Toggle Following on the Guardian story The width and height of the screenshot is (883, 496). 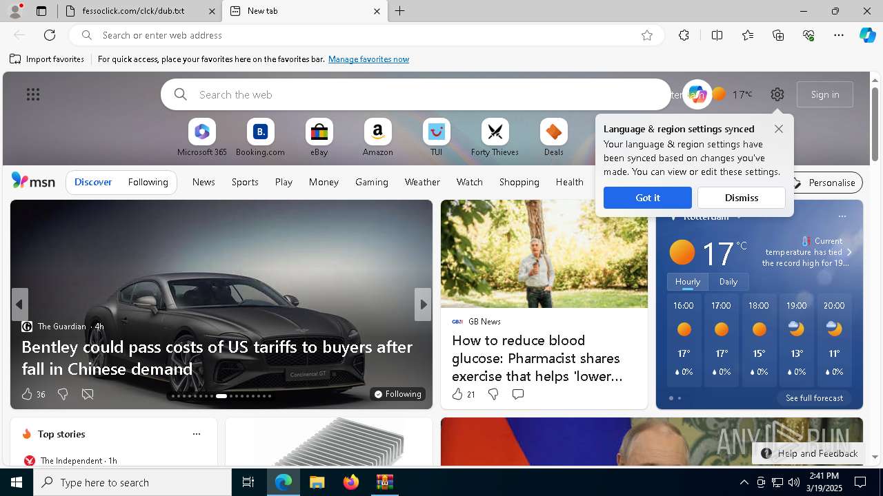(x=397, y=394)
